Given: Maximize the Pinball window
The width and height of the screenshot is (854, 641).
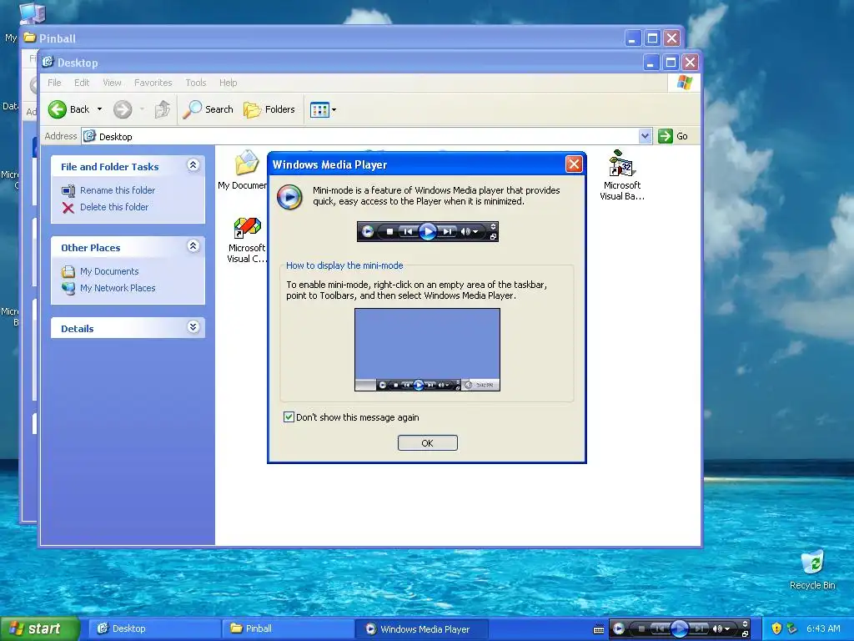Looking at the screenshot, I should (x=652, y=38).
